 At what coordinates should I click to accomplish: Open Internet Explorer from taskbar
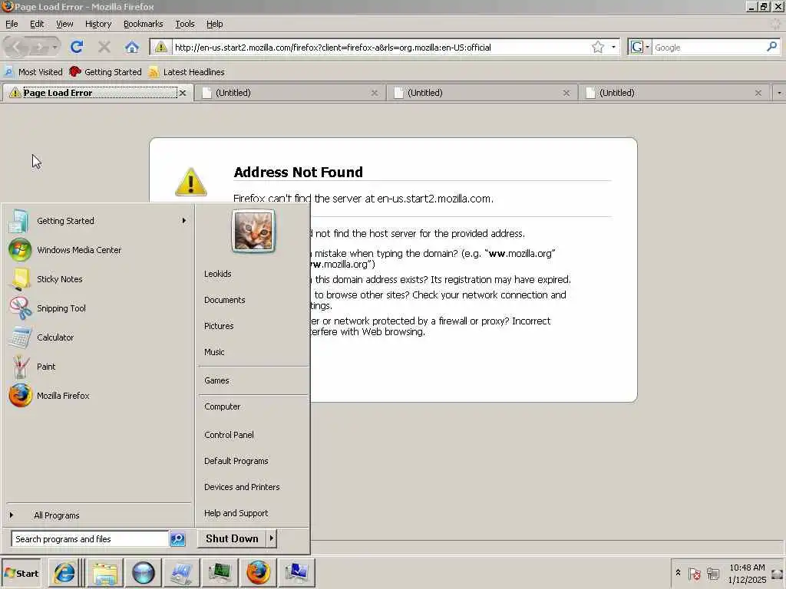pos(64,572)
